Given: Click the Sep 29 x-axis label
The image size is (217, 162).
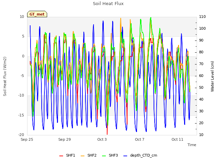Looking at the screenshot, I should tap(64, 139).
